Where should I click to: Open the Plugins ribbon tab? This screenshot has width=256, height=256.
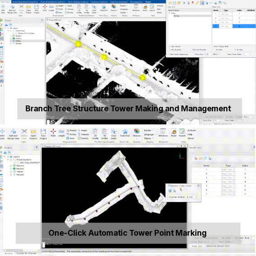pyautogui.click(x=148, y=2)
